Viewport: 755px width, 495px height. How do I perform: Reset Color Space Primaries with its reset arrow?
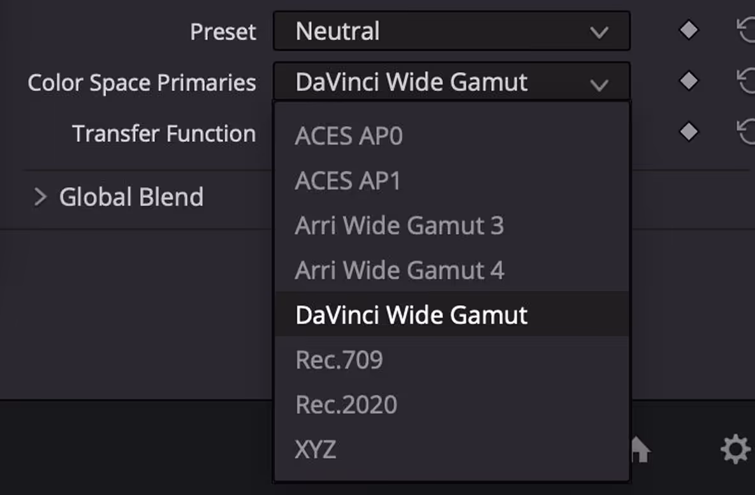[746, 80]
